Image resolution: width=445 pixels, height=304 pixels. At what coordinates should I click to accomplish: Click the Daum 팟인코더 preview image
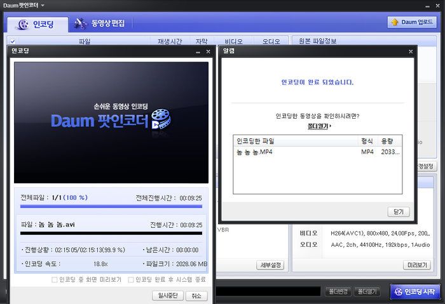click(x=111, y=122)
